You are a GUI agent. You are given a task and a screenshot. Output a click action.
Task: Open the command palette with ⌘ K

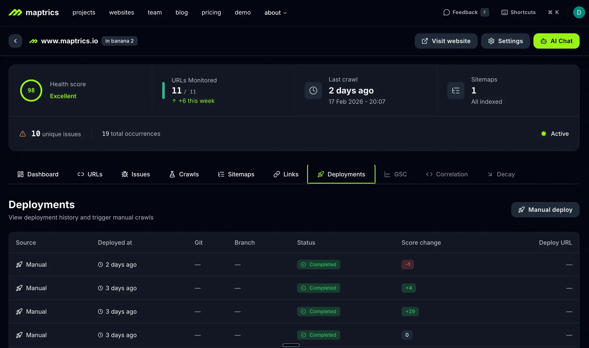(x=553, y=12)
